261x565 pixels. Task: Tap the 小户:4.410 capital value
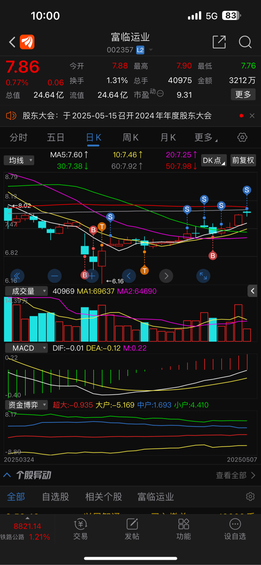click(x=191, y=405)
